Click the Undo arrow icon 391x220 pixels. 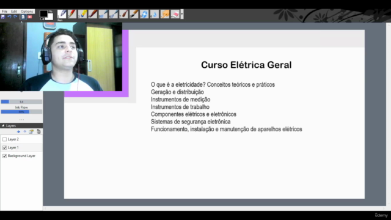(x=9, y=16)
